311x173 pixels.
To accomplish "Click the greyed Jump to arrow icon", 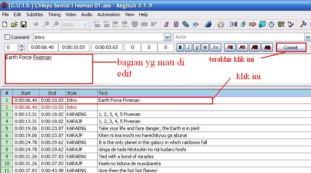I will [36, 24].
